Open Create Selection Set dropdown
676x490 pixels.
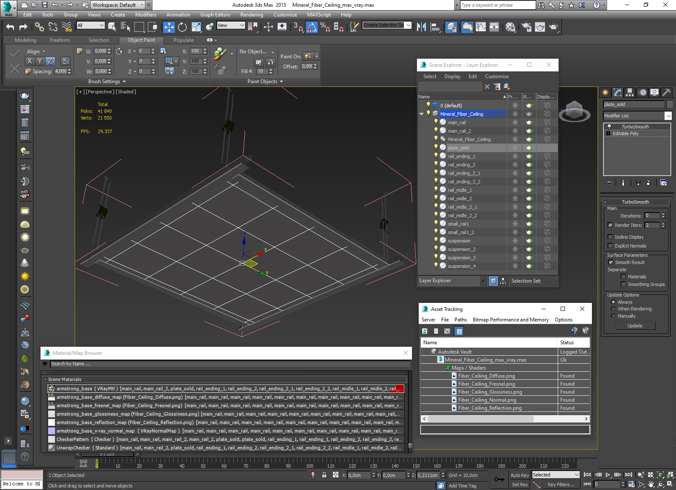coord(387,25)
